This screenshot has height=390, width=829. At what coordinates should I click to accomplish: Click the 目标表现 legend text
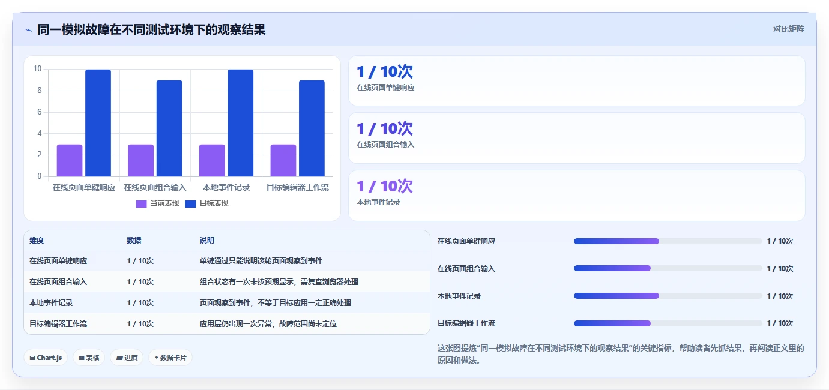pos(214,203)
